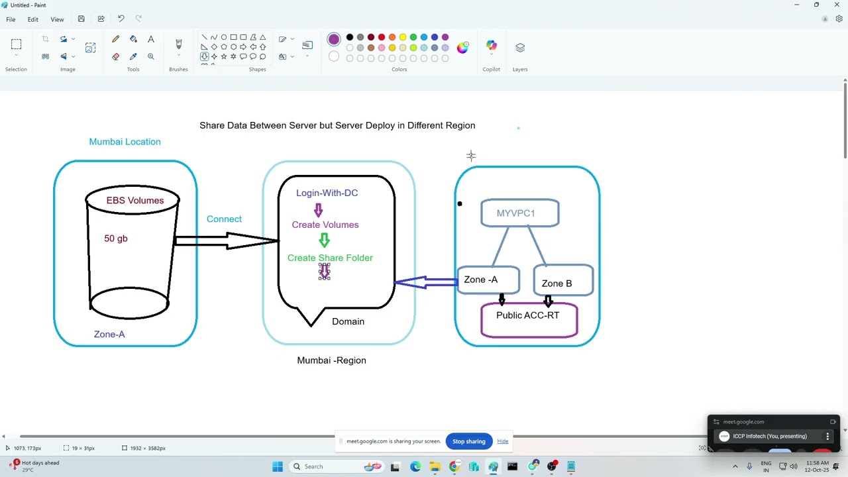This screenshot has height=477, width=848.
Task: Select the Line shape
Action: pyautogui.click(x=204, y=37)
